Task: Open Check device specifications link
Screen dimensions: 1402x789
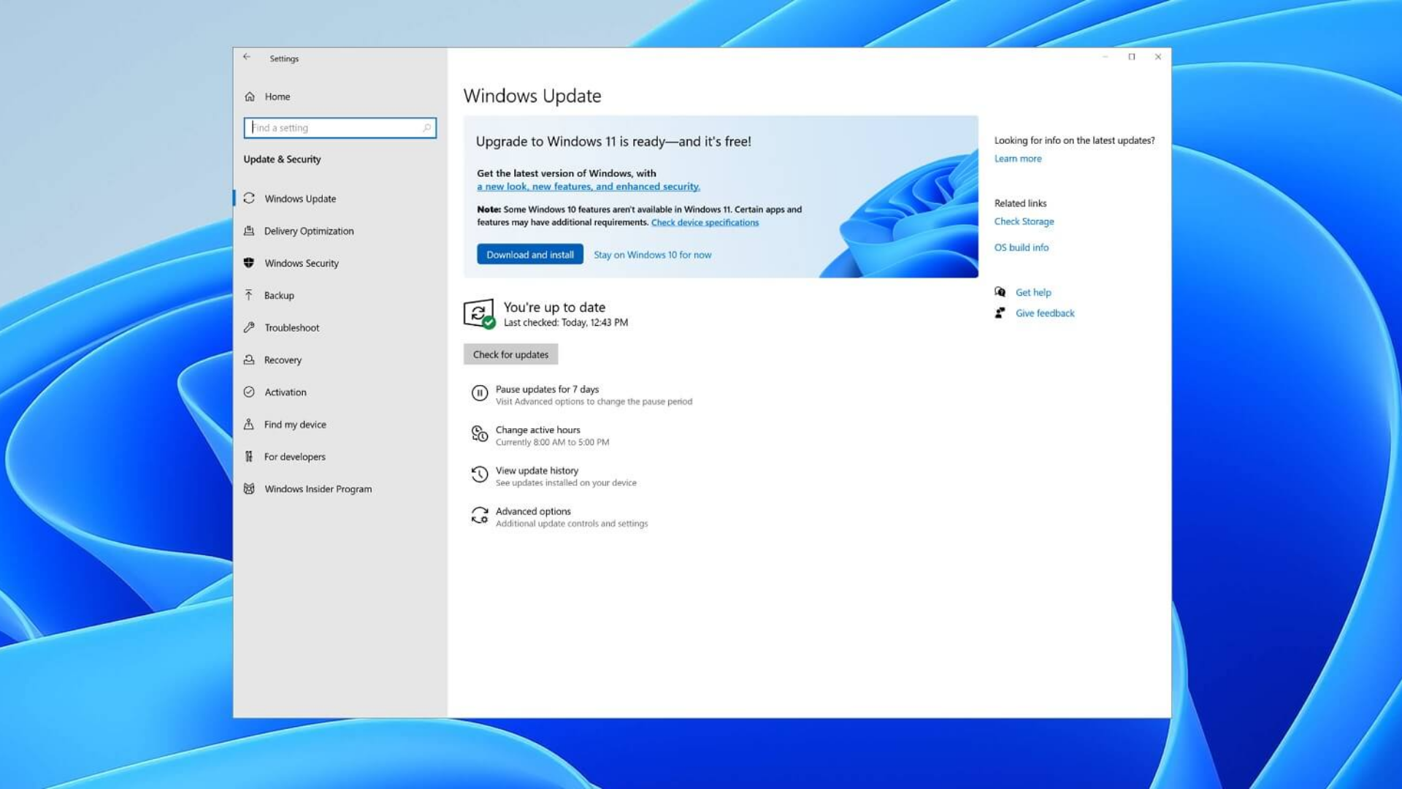Action: (x=705, y=222)
